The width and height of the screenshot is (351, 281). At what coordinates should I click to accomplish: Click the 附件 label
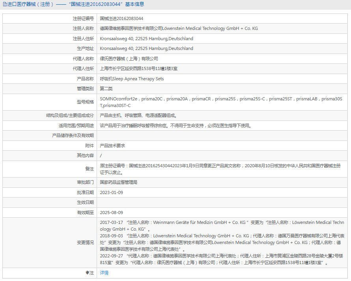(90, 146)
